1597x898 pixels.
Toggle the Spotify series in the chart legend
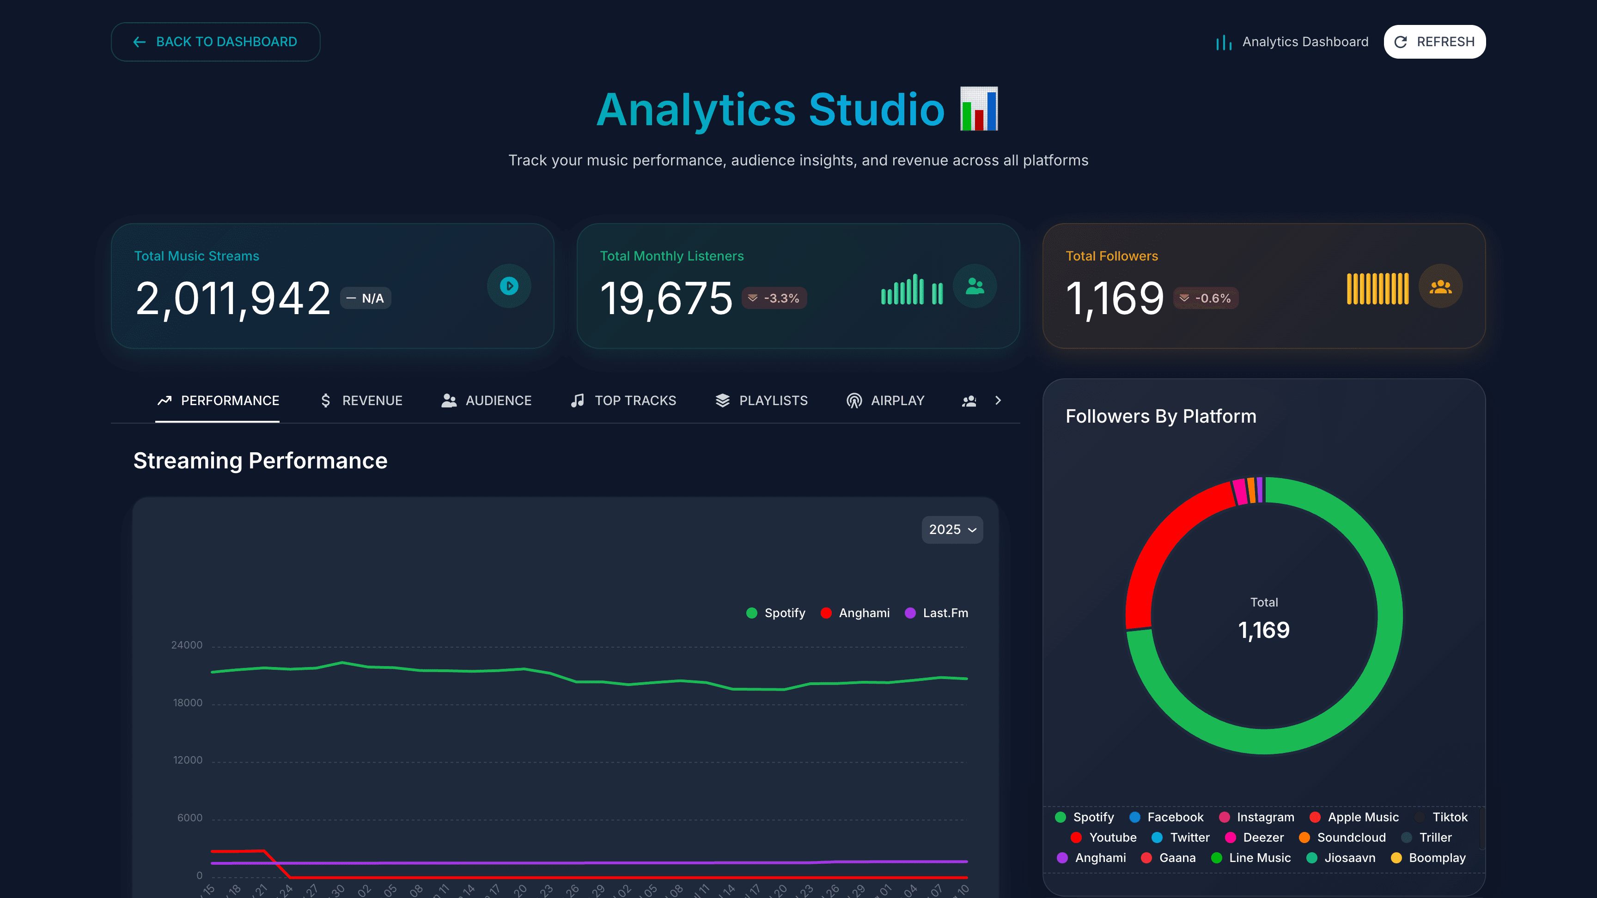pyautogui.click(x=775, y=613)
